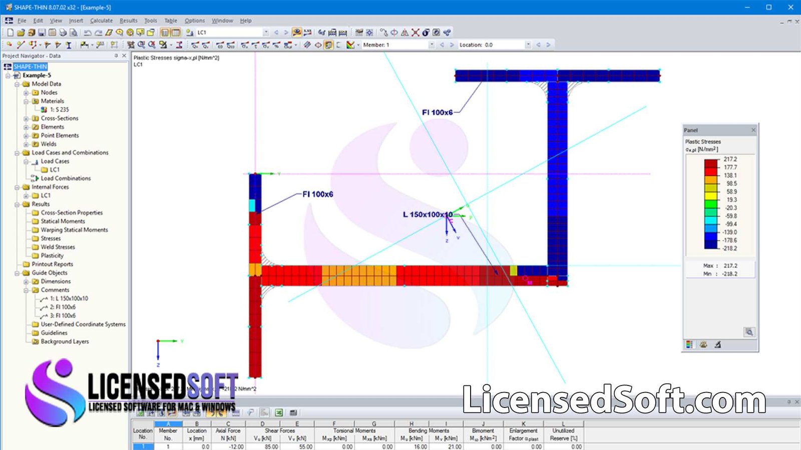This screenshot has height=450, width=801.
Task: Click the dark red 217.2 legend color
Action: [711, 163]
